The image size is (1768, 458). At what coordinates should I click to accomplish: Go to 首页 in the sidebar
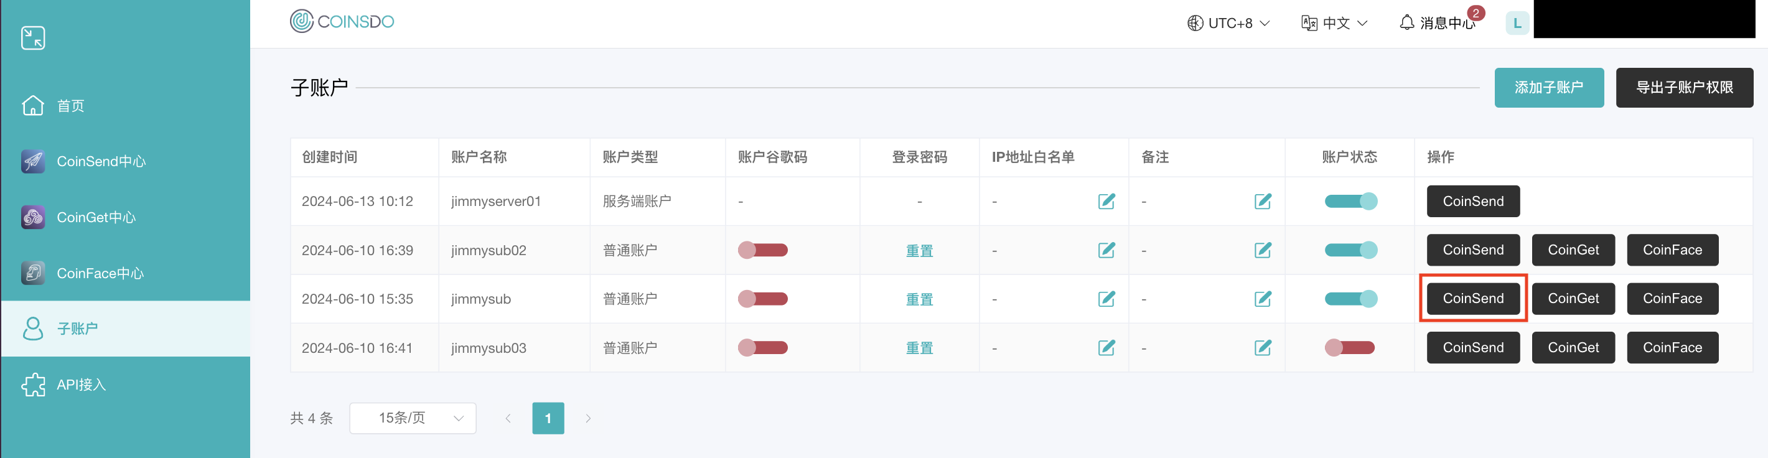point(70,106)
